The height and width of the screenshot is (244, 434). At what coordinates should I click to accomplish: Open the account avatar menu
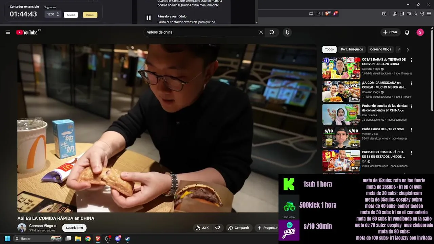[x=420, y=32]
